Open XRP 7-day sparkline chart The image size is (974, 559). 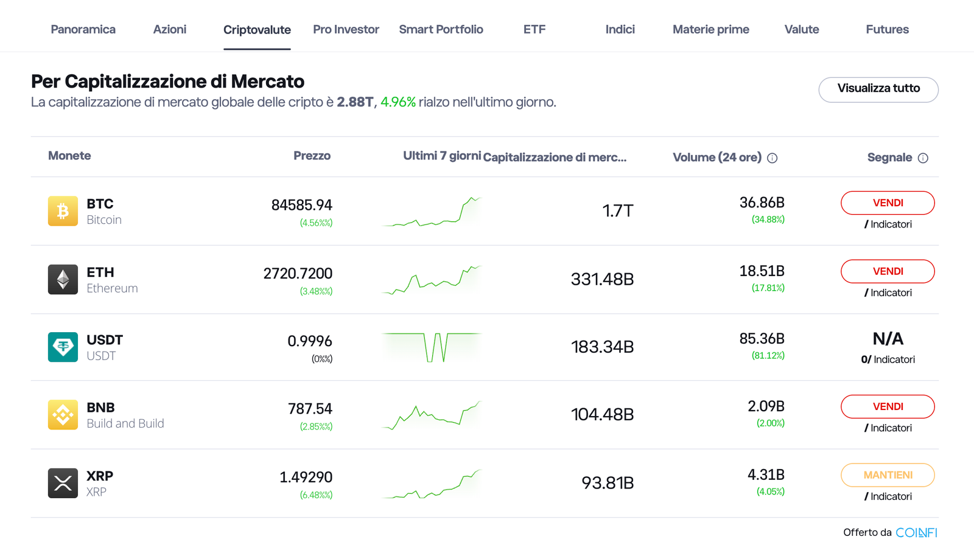(432, 484)
